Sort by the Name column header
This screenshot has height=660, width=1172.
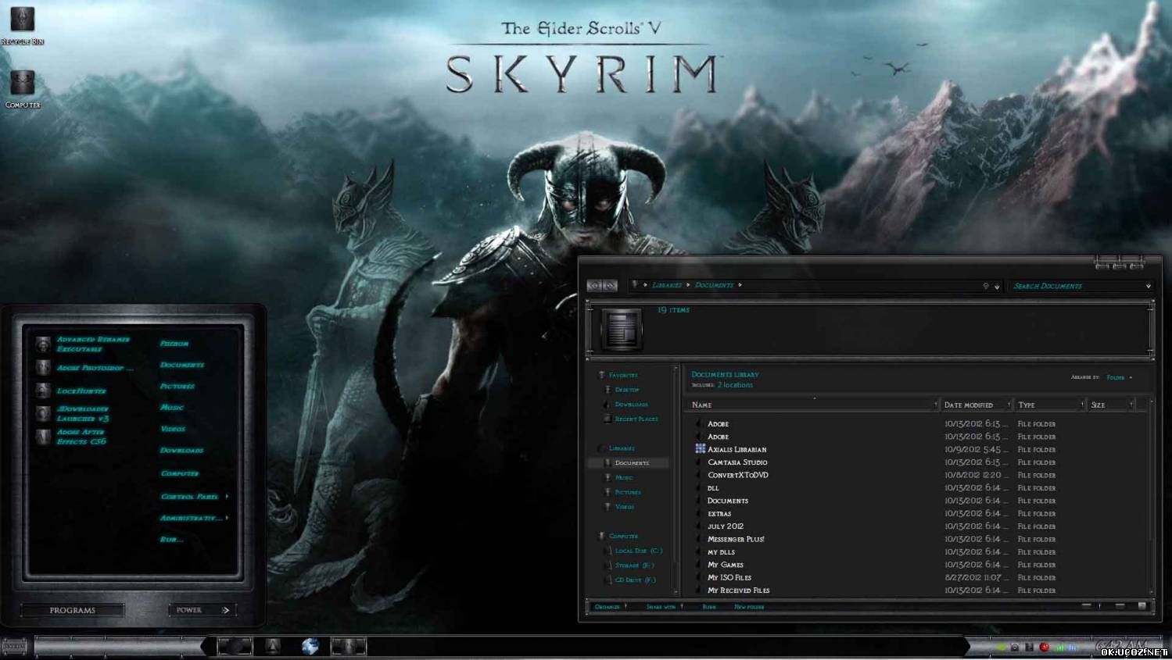tap(811, 405)
